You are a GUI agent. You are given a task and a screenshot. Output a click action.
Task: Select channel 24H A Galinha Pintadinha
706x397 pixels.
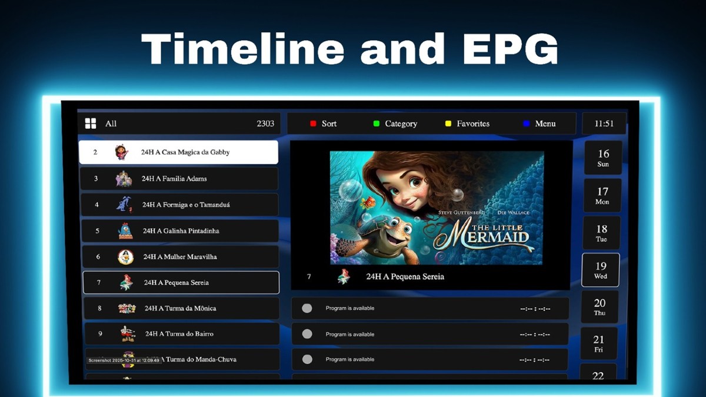click(x=180, y=231)
